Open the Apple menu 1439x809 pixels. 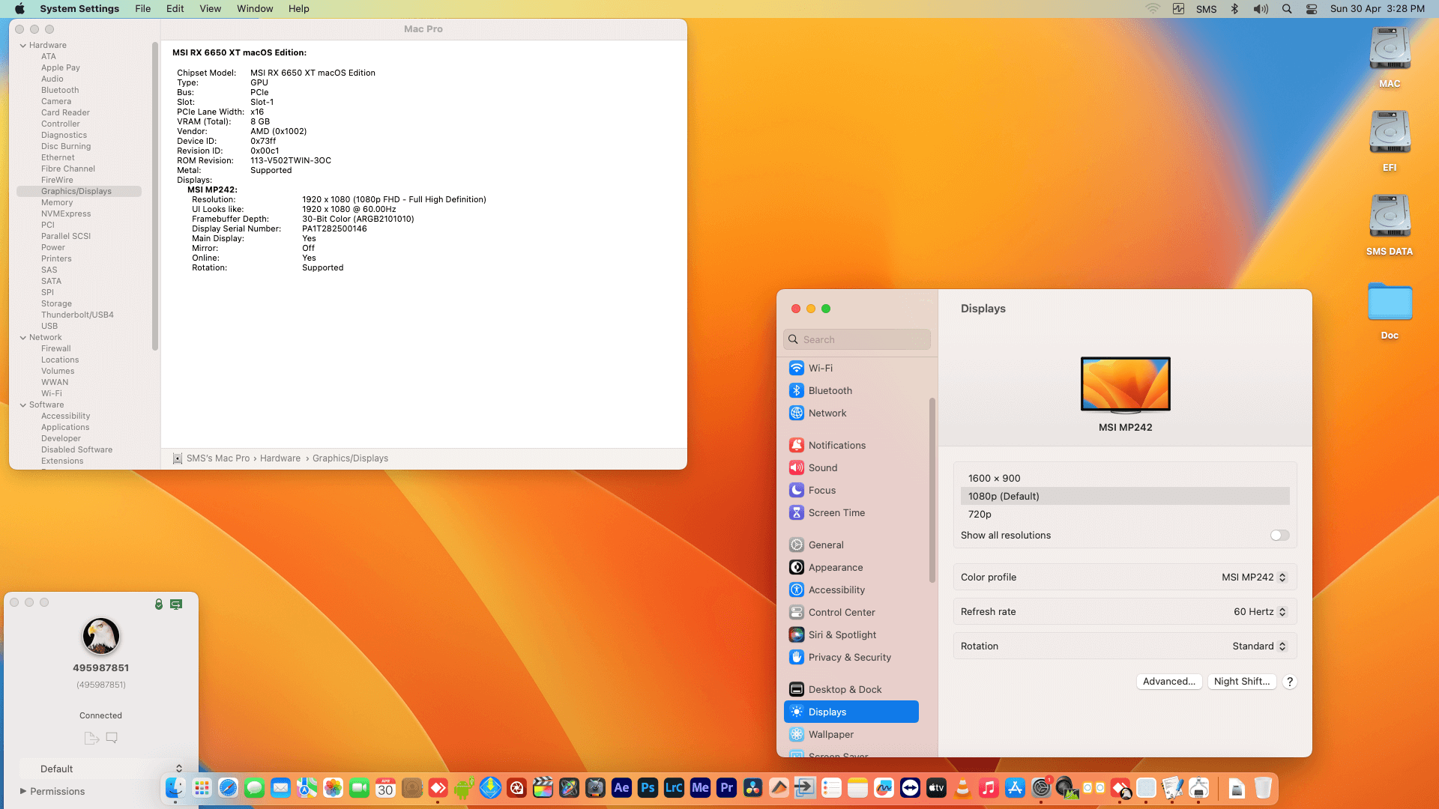click(19, 8)
